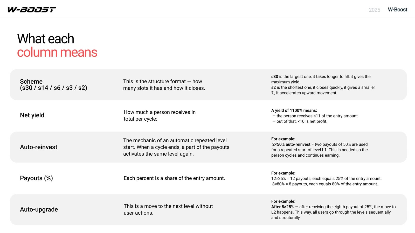Click 'A yield of 1100% means' text
Viewport: 415px width, 233px height.
tap(294, 111)
